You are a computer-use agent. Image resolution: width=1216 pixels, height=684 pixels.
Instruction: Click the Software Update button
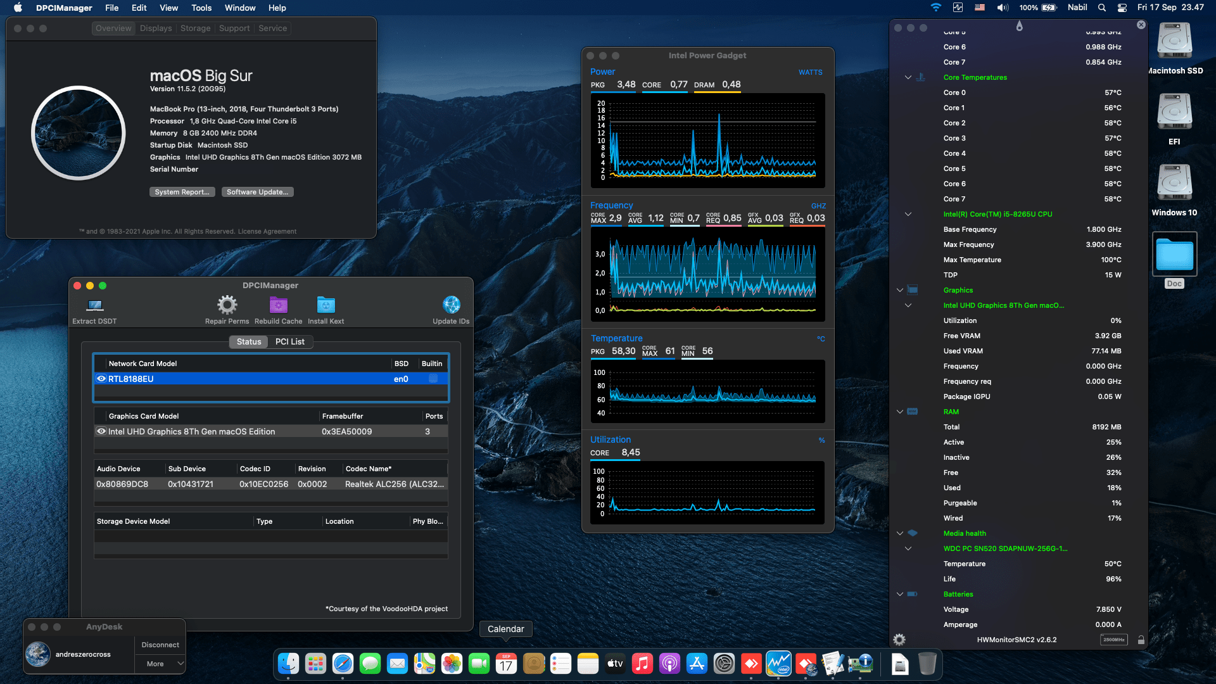point(257,192)
